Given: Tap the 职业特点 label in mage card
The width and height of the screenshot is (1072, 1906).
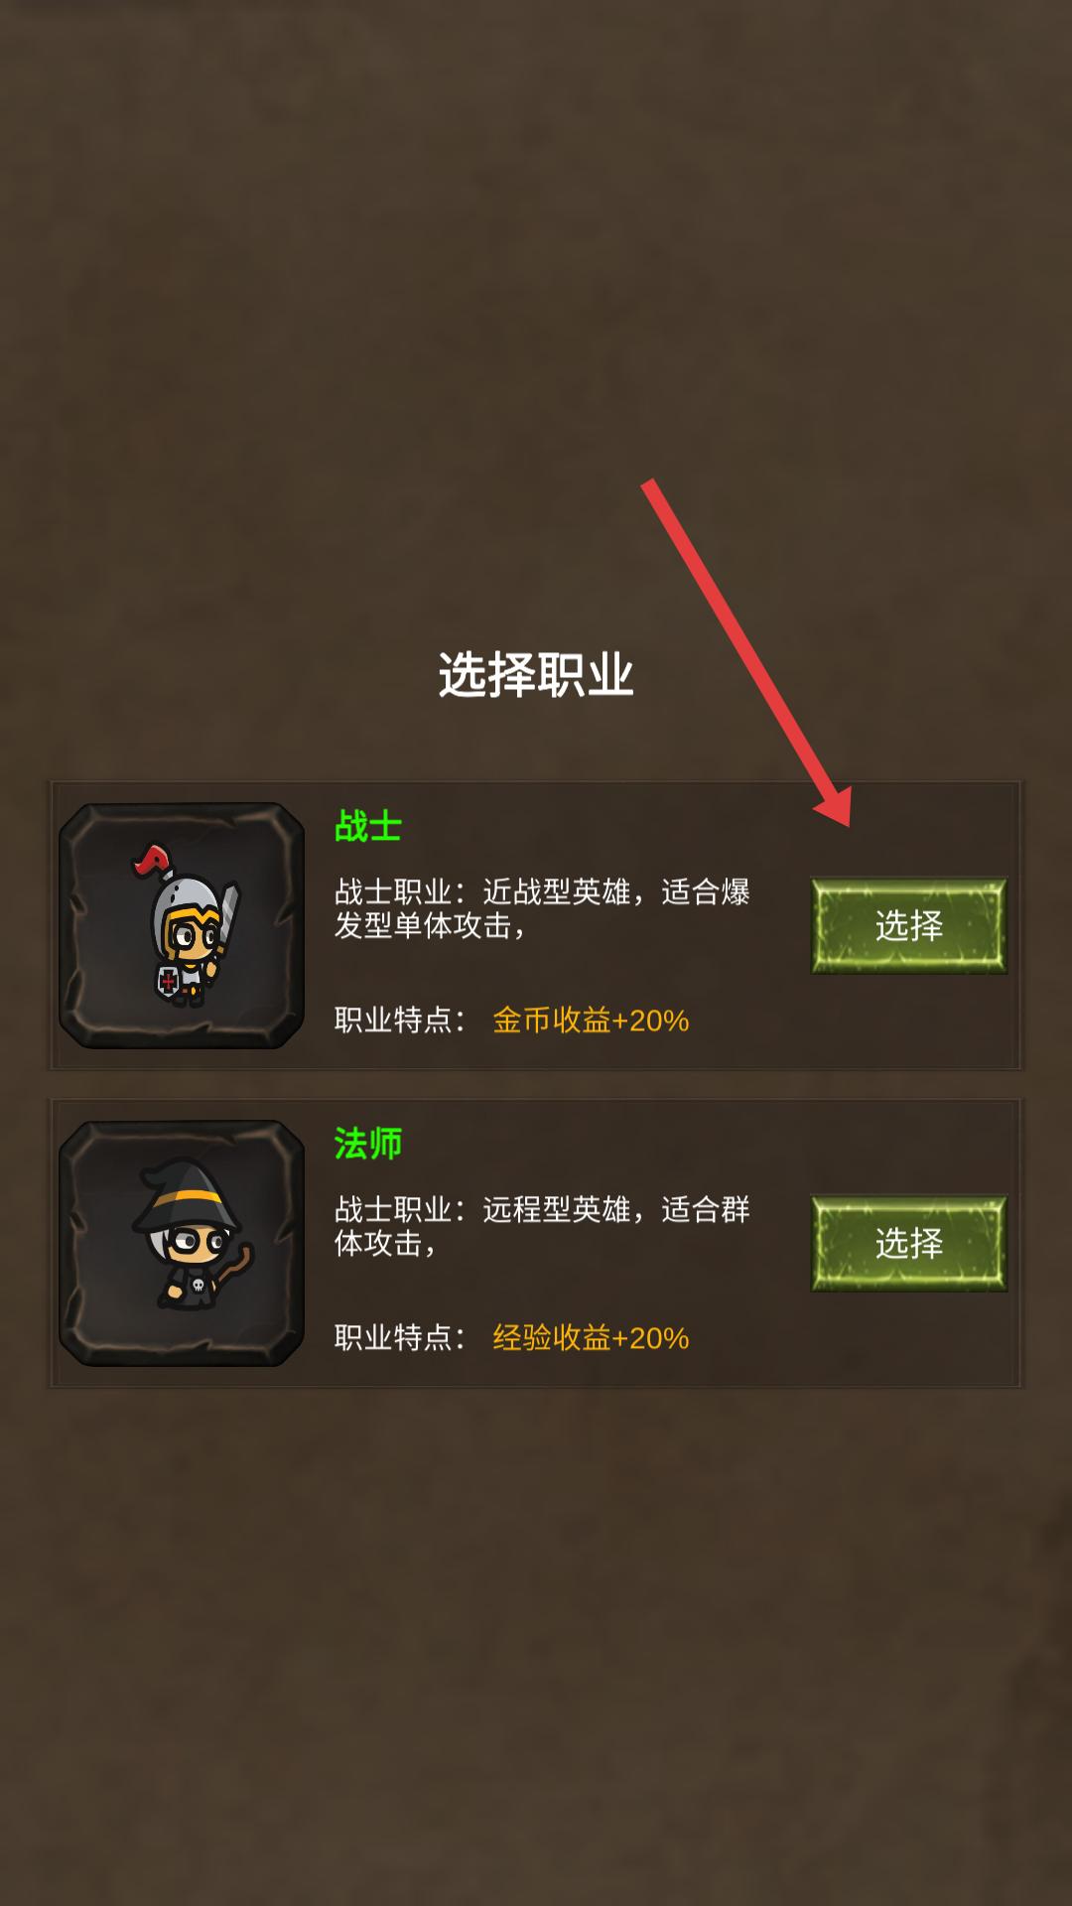Looking at the screenshot, I should (393, 1337).
